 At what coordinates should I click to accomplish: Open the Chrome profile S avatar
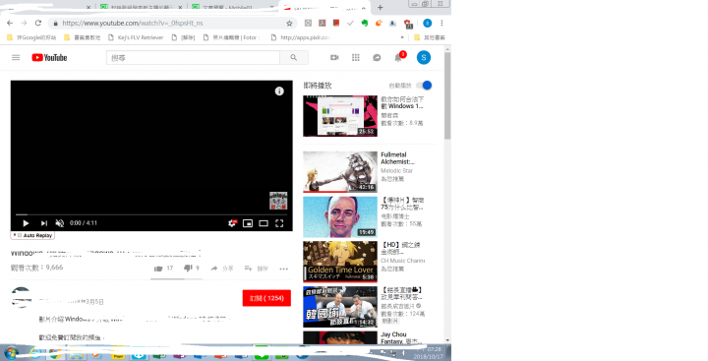(x=427, y=23)
